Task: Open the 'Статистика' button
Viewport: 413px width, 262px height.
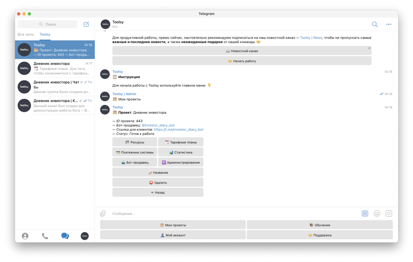Action: (181, 152)
